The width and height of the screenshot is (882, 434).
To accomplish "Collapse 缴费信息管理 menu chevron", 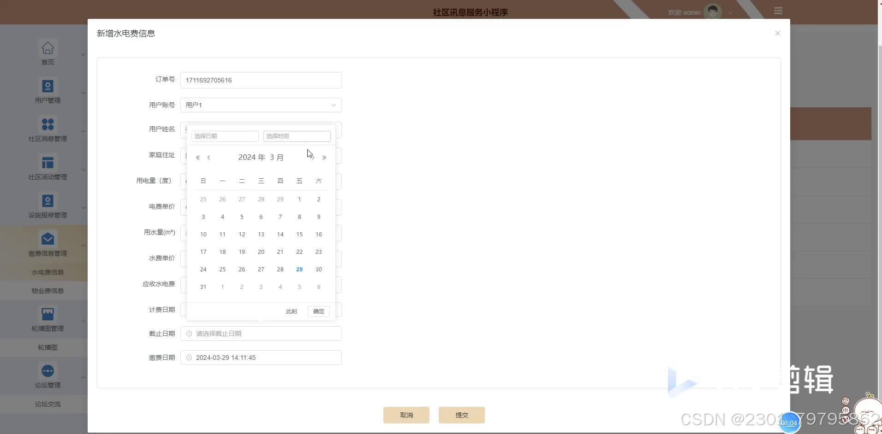I will 83,246.
